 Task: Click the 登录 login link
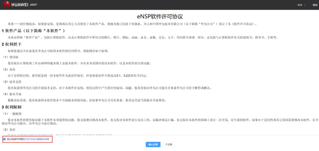[315, 5]
